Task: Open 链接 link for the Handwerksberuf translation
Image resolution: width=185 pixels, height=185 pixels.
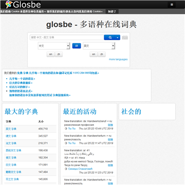Action: (110, 125)
